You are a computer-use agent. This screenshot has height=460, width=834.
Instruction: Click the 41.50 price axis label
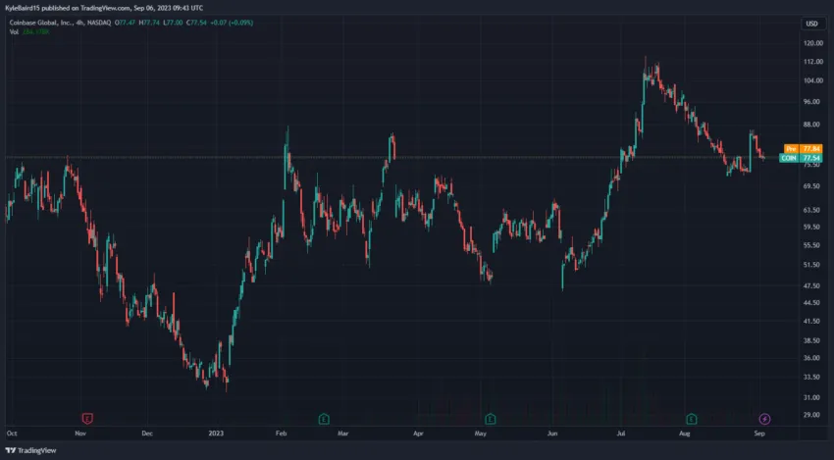813,321
